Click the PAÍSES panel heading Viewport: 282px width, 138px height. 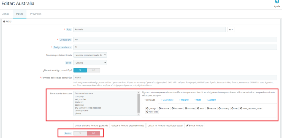coord(7,21)
